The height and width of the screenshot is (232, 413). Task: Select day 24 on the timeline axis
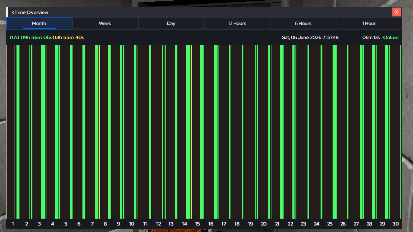(x=316, y=224)
